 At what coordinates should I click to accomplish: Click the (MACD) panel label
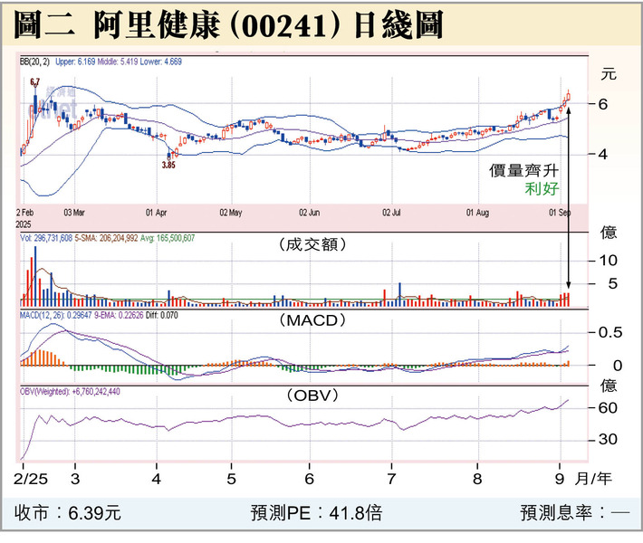point(312,320)
